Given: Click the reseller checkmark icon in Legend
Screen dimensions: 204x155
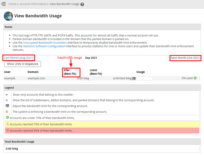Looking at the screenshot, I should click(x=7, y=94).
